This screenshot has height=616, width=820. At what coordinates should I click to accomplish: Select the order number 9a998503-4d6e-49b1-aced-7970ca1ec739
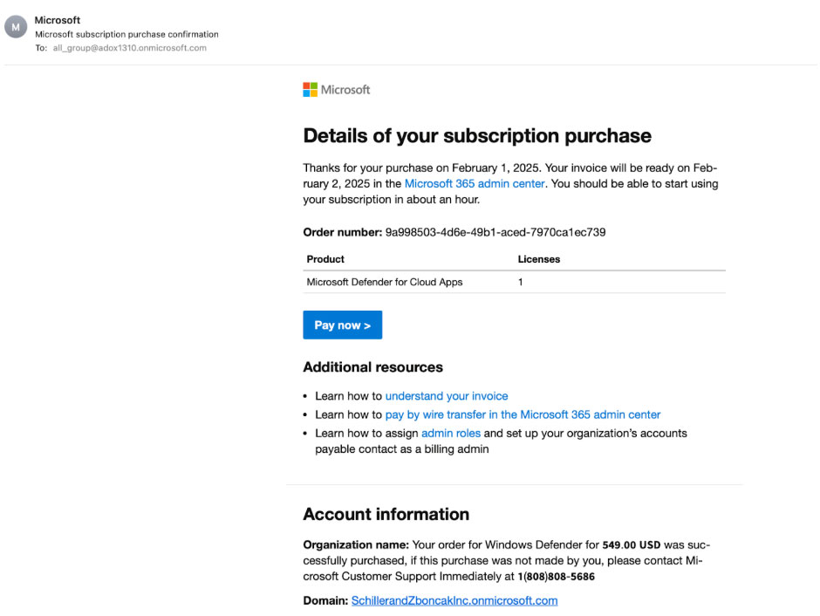pos(495,232)
